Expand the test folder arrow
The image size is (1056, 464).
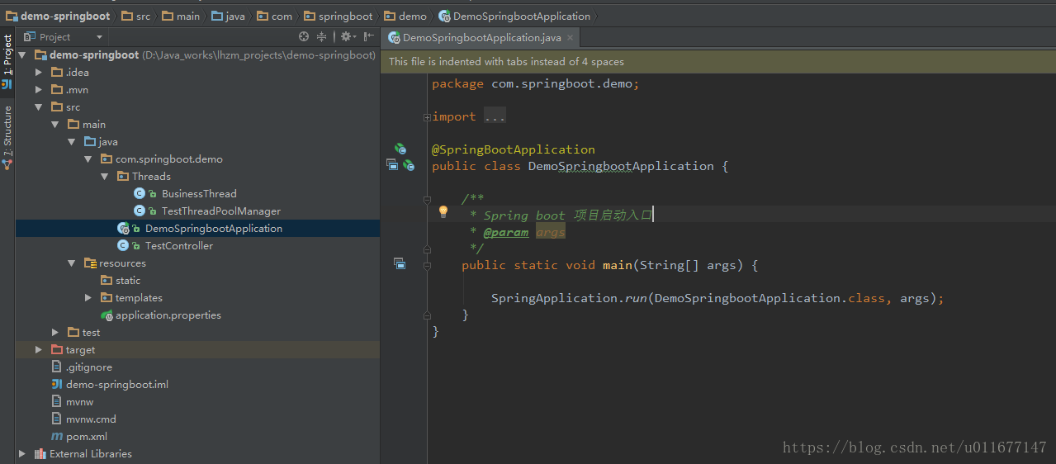(55, 333)
